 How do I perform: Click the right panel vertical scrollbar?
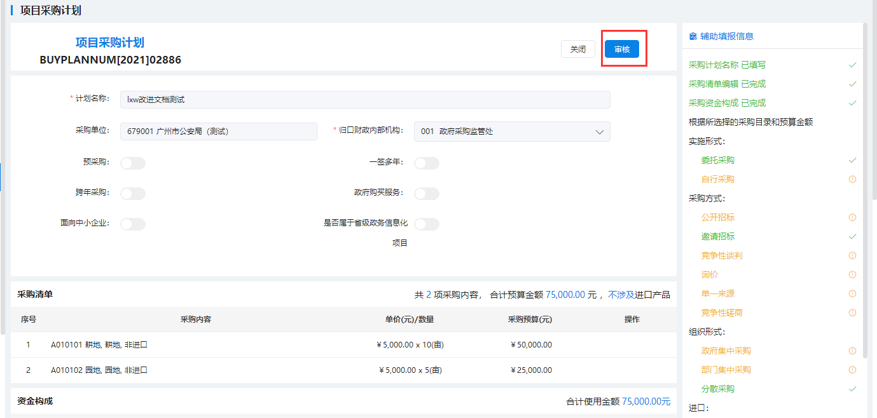(864, 191)
